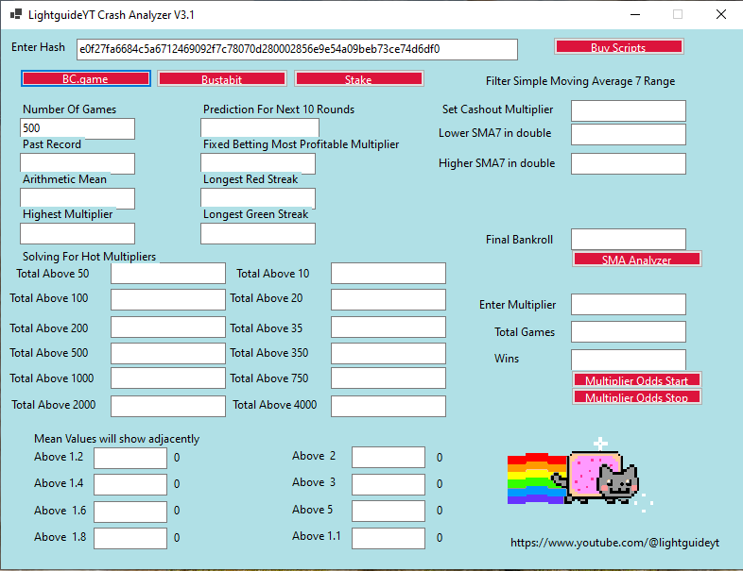Image resolution: width=743 pixels, height=571 pixels.
Task: Run the SMA Analyzer button
Action: click(x=636, y=259)
